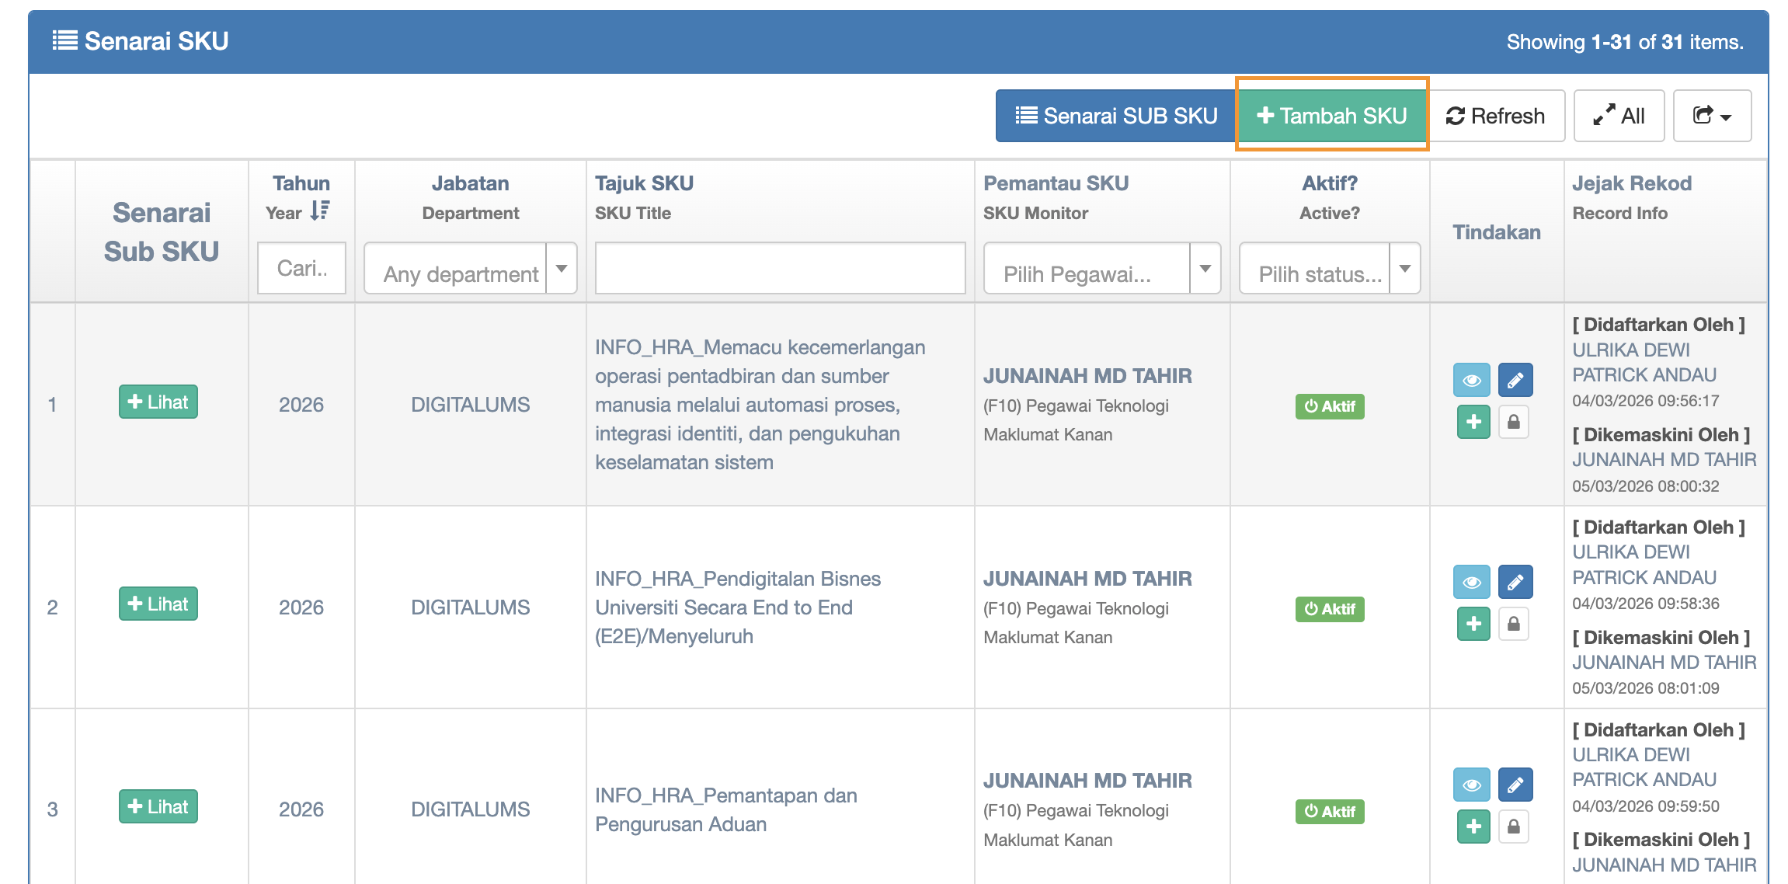Open the Senarai SUB SKU list
1788x884 pixels.
coord(1116,117)
